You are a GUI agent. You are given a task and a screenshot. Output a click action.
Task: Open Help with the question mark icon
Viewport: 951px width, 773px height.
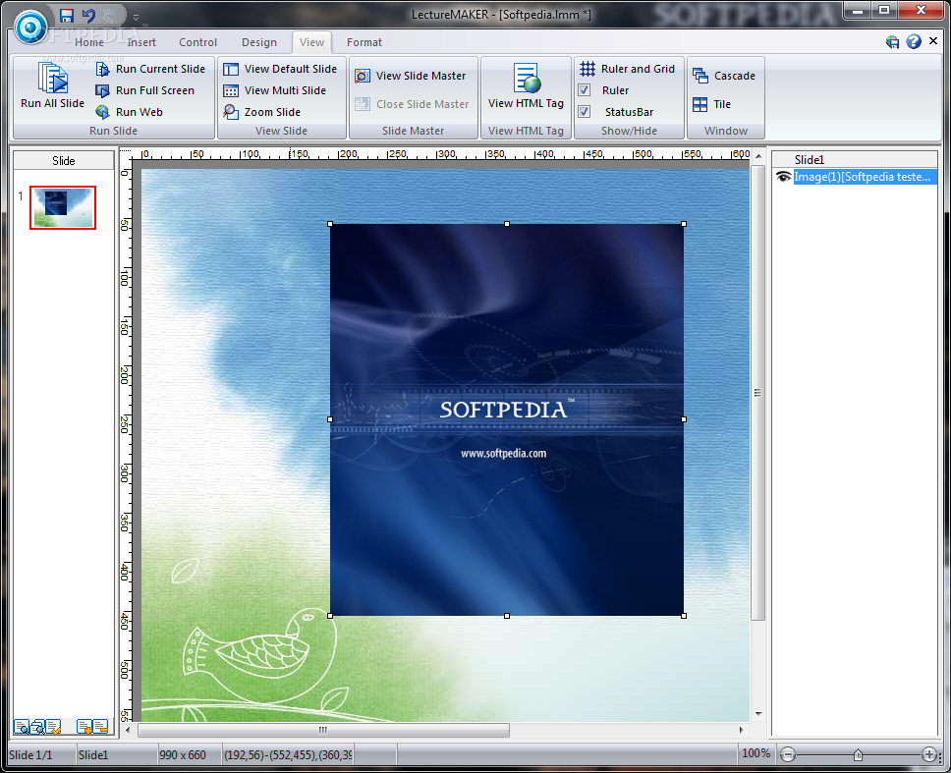pyautogui.click(x=914, y=41)
